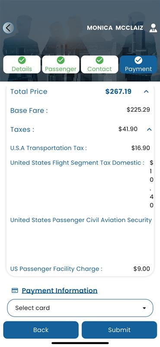Collapse the Taxes breakdown chevron

[x=150, y=129]
